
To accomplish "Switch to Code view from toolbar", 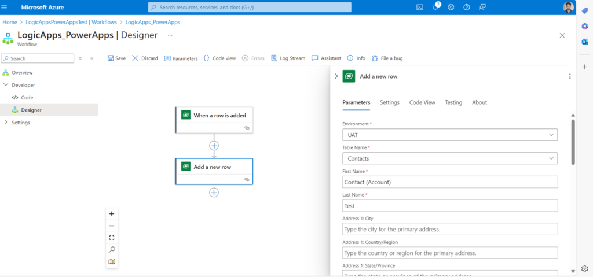I will coord(219,58).
